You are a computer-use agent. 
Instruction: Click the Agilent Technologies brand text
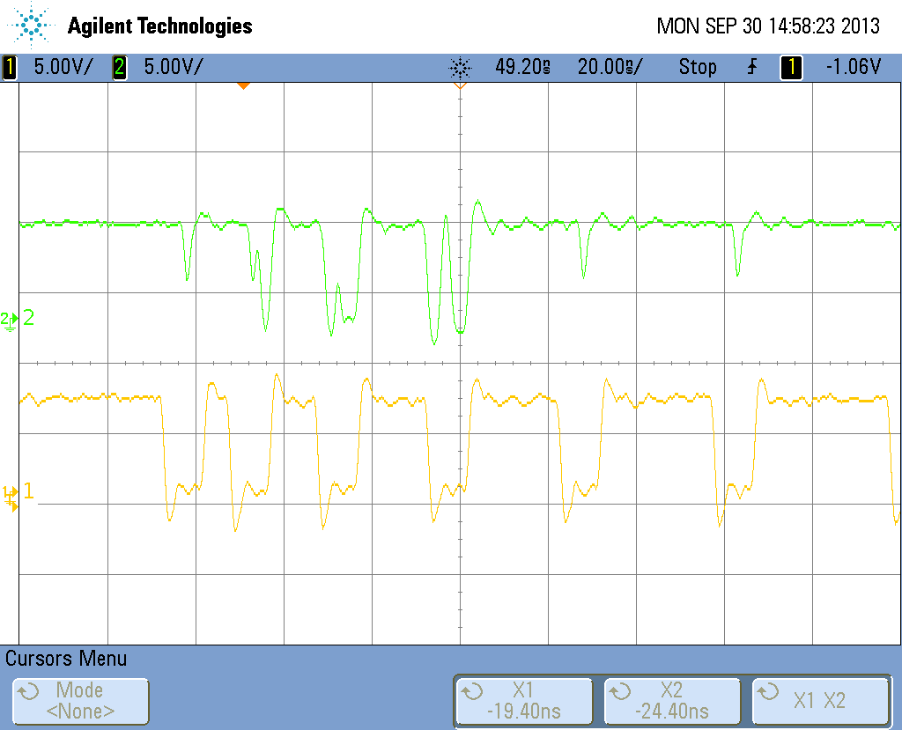coord(160,26)
